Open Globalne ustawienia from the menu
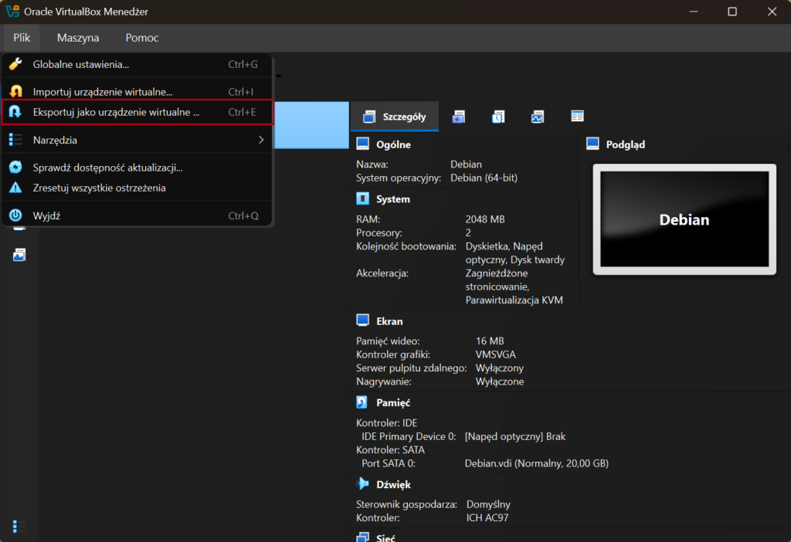791x542 pixels. (x=80, y=65)
